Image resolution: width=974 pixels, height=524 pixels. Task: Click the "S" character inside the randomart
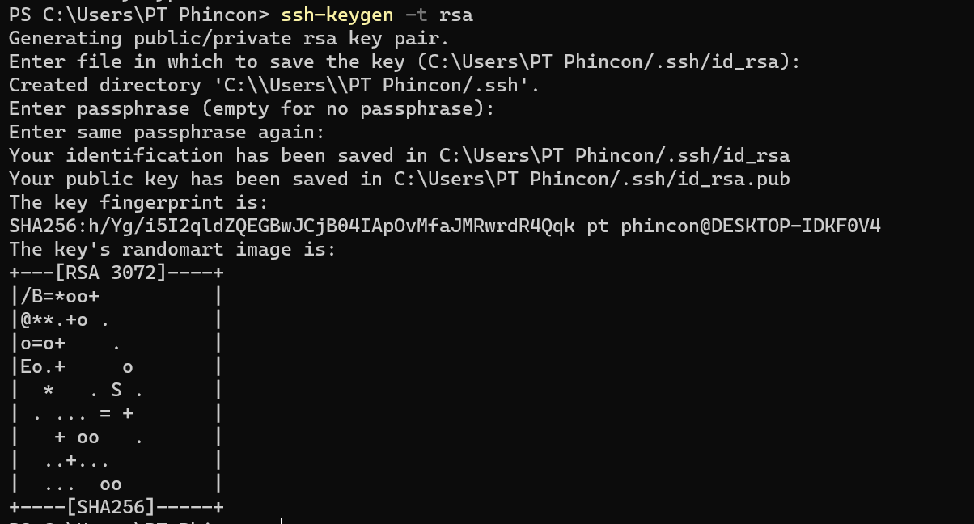(116, 391)
